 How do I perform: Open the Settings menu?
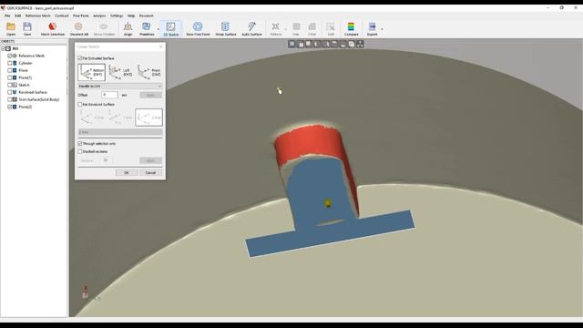[117, 16]
